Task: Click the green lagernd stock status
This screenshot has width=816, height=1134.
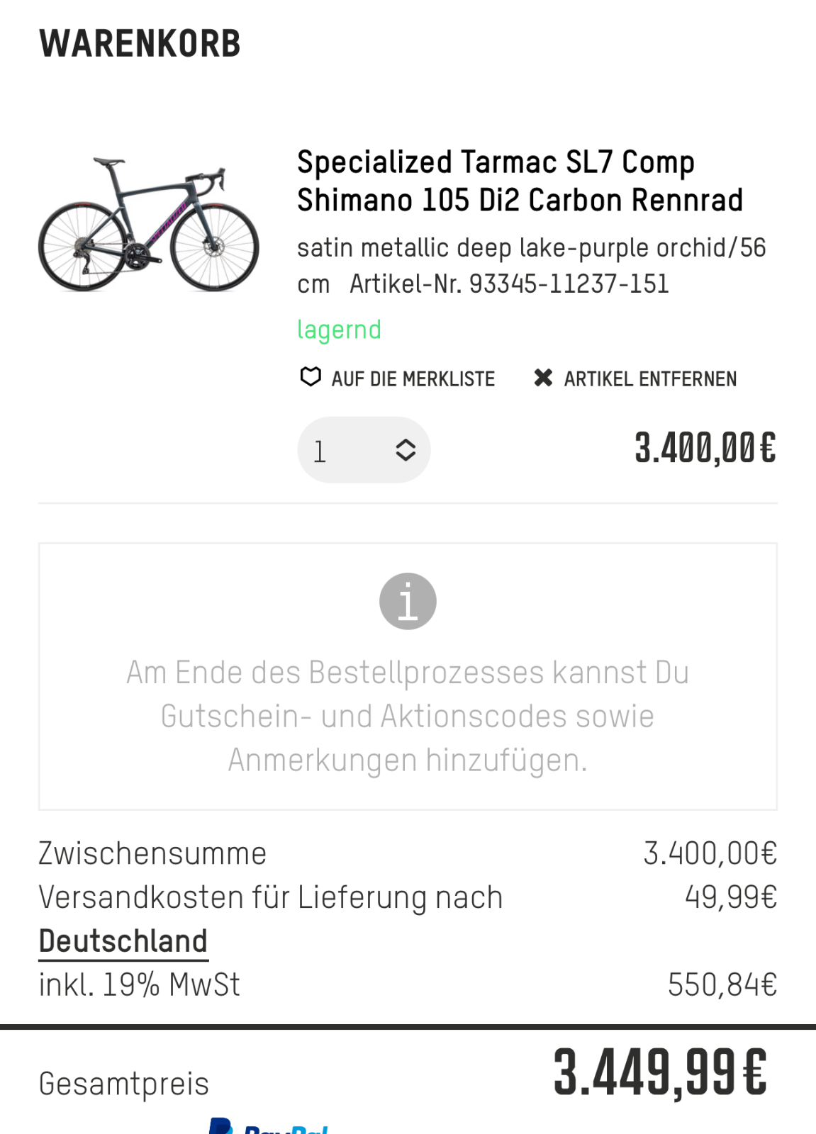Action: click(339, 330)
